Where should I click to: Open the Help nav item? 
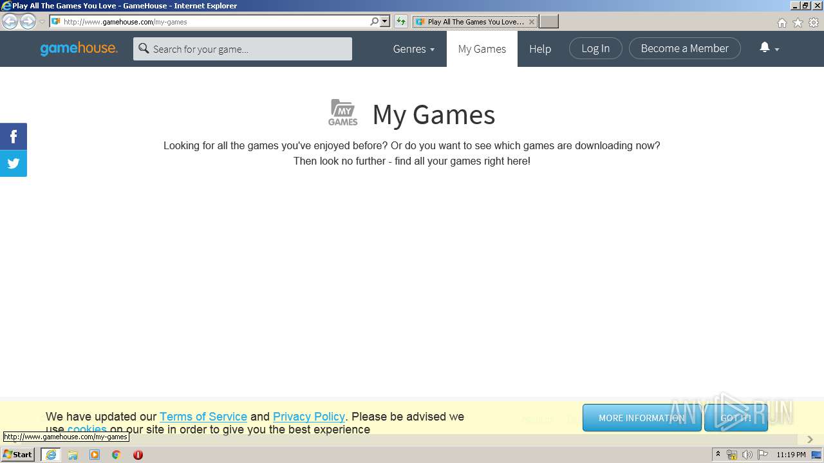(x=540, y=49)
